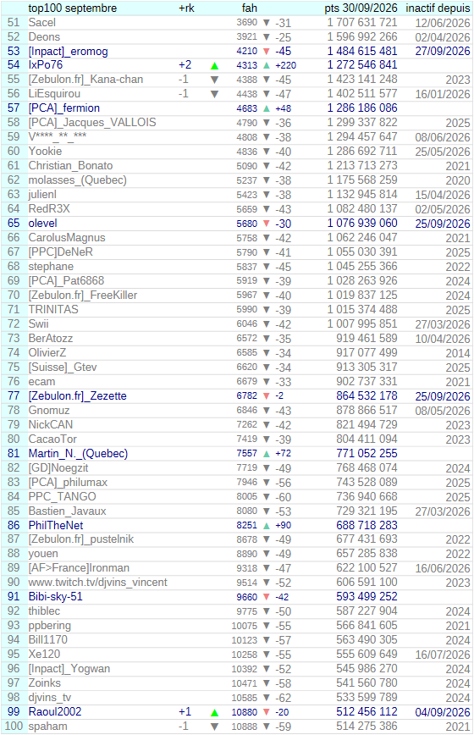Click the red triangle in [Inpact]_eromog's row
Screen dimensions: 474x735
coord(267,51)
